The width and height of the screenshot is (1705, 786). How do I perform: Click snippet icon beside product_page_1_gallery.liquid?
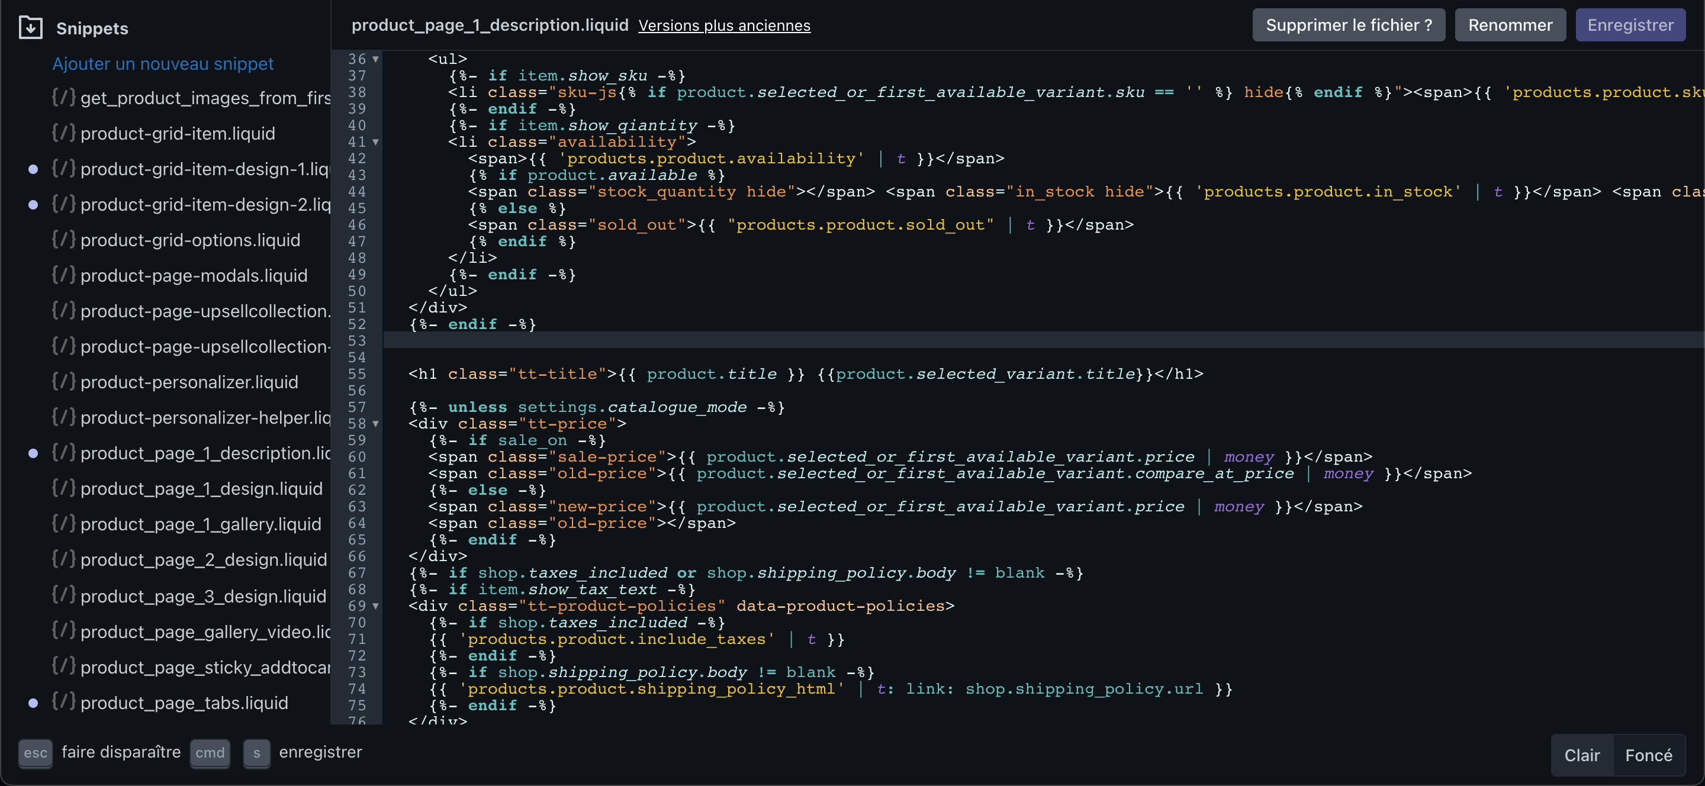63,524
